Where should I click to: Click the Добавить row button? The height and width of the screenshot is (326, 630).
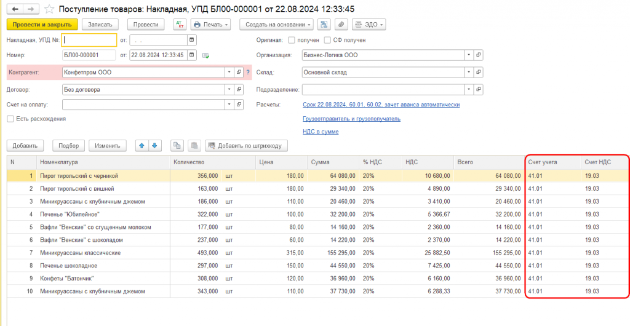tap(25, 146)
